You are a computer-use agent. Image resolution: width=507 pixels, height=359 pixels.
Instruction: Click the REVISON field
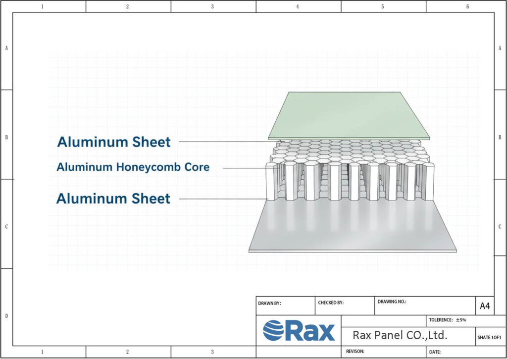(383, 351)
